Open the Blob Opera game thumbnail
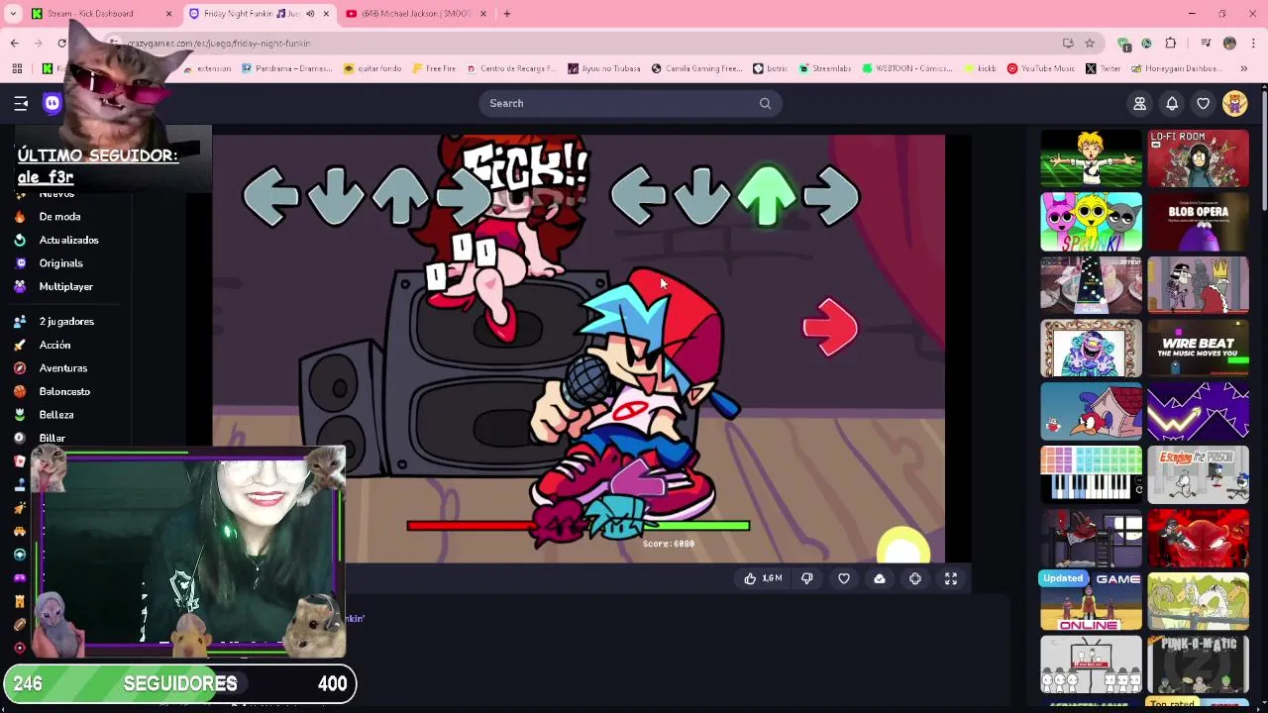Viewport: 1268px width, 713px height. tap(1199, 222)
